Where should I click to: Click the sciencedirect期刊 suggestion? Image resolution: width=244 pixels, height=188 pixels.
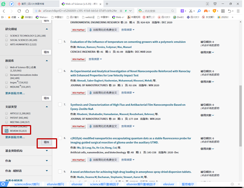27,184
